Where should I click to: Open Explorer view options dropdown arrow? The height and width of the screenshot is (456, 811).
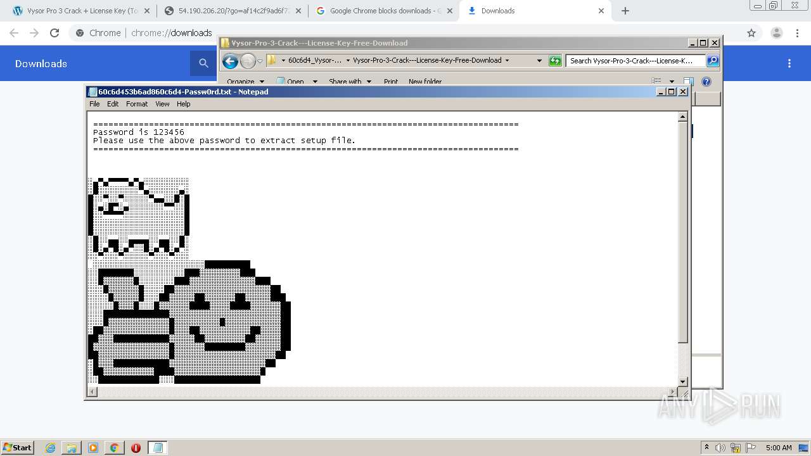(x=672, y=82)
